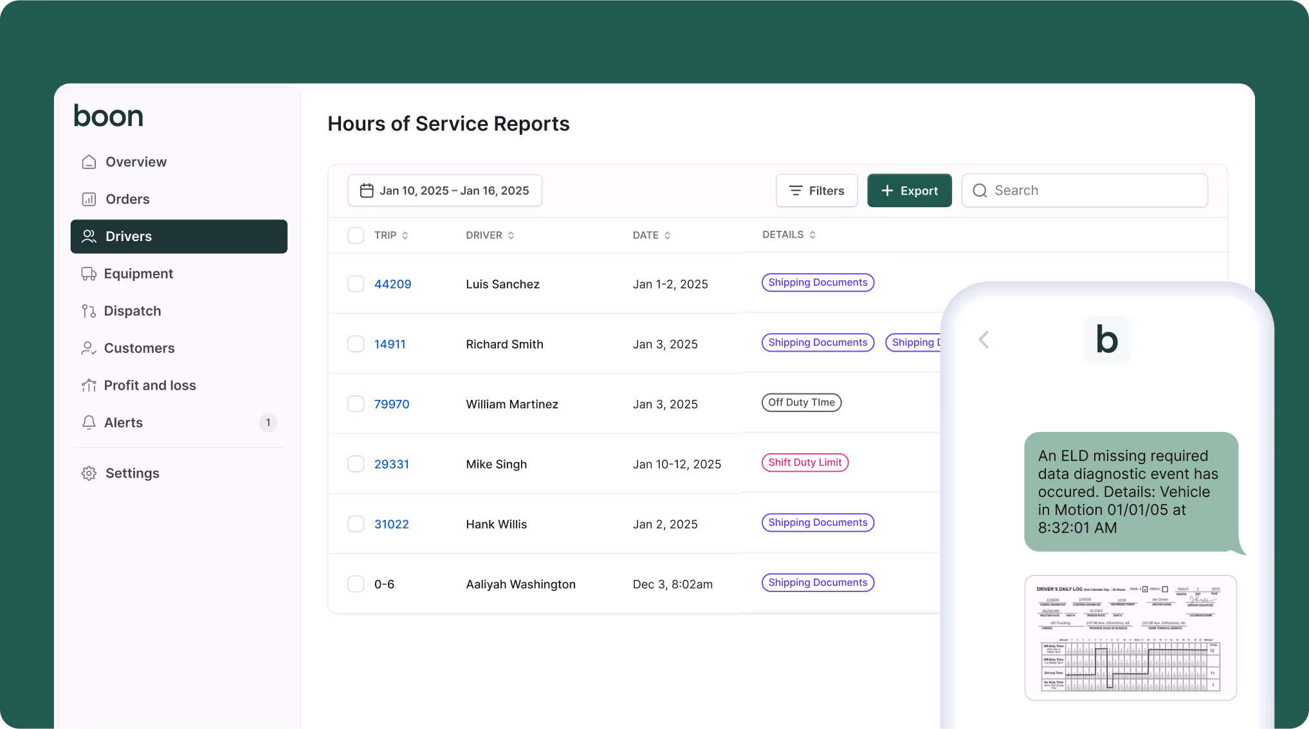This screenshot has width=1309, height=729.
Task: Click the boon logo in sidebar
Action: [108, 116]
